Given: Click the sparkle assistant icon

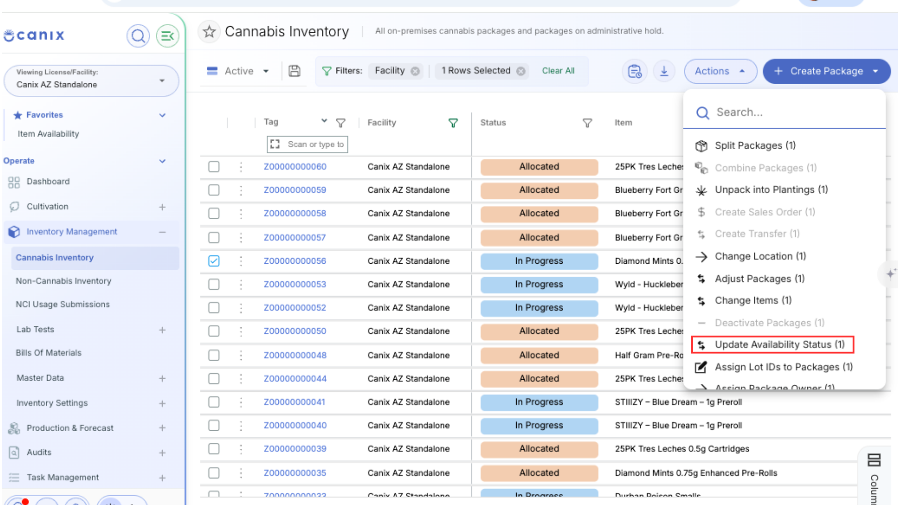Looking at the screenshot, I should (x=890, y=274).
